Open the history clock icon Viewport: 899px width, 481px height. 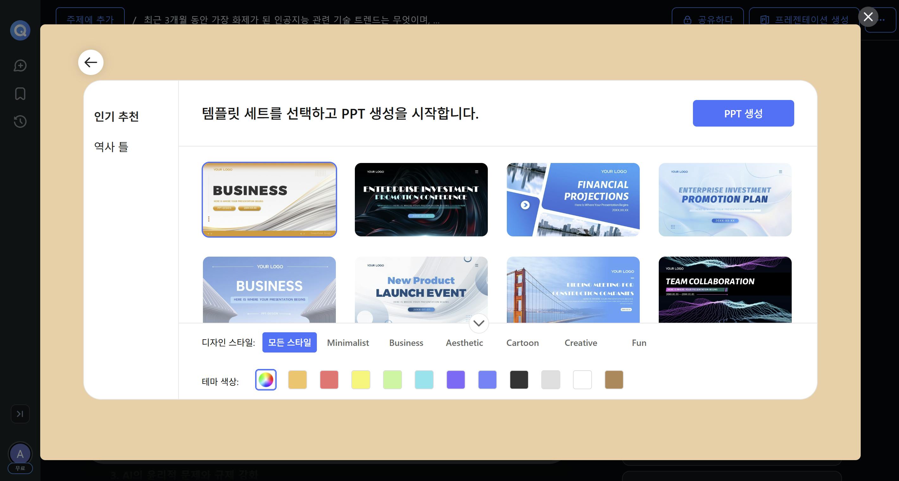point(20,122)
